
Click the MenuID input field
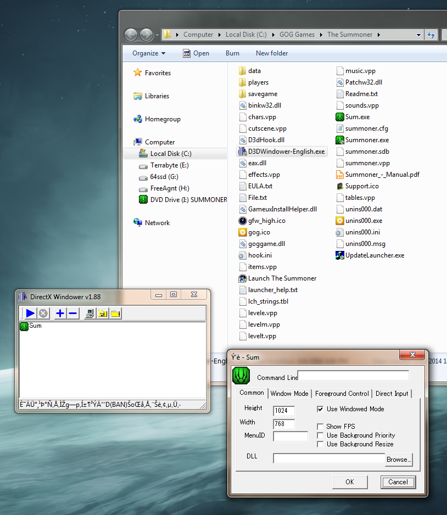tap(290, 436)
